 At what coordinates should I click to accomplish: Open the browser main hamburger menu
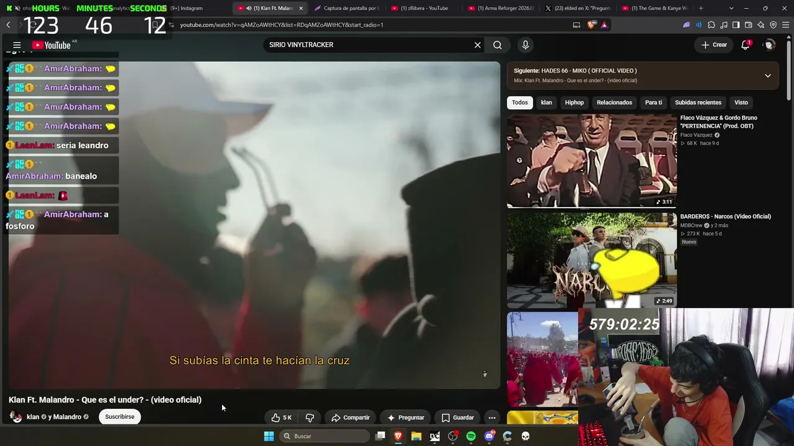pyautogui.click(x=785, y=25)
